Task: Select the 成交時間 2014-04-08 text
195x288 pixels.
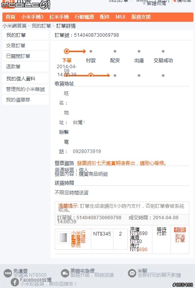Action: coord(154,218)
